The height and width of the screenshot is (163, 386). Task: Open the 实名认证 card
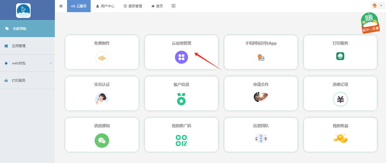(102, 93)
